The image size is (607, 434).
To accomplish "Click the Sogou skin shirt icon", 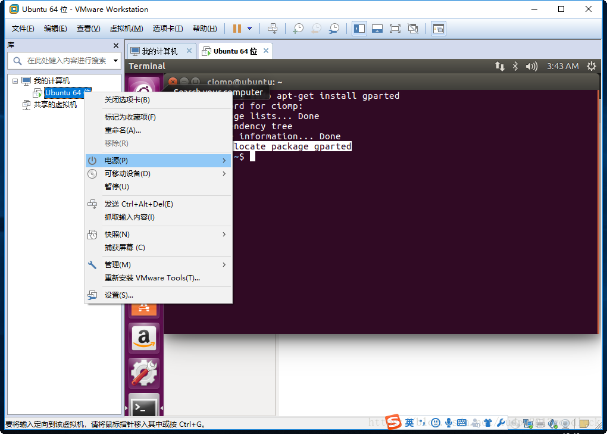I will coord(488,423).
